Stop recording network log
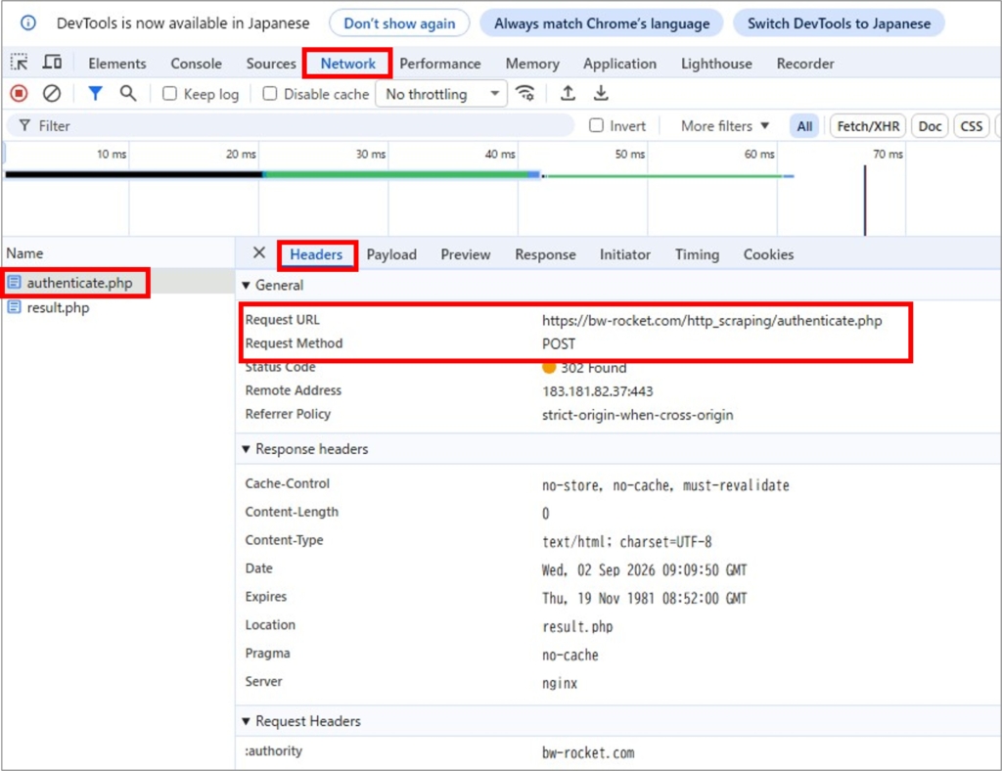The height and width of the screenshot is (771, 1002). click(20, 94)
